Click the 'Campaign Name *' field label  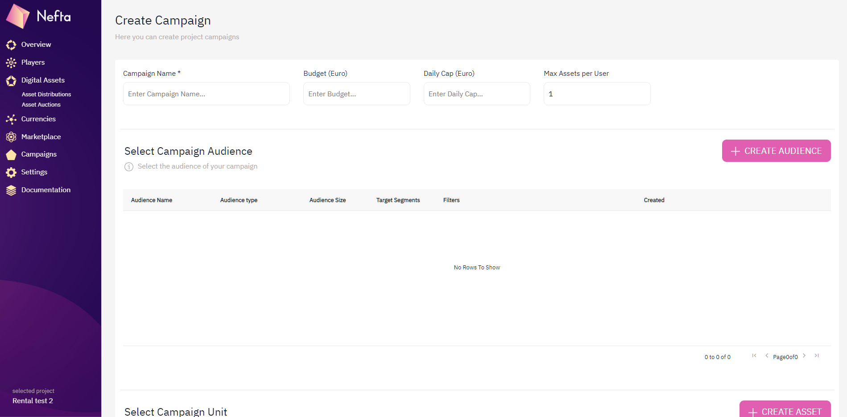[152, 74]
